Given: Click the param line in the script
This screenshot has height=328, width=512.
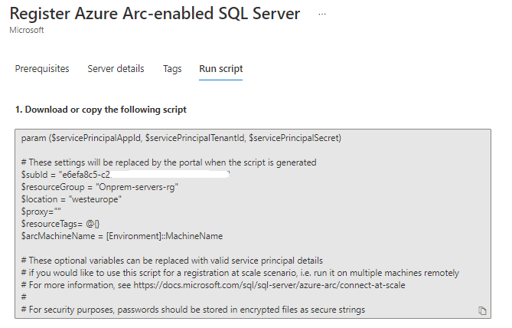Looking at the screenshot, I should tap(181, 138).
